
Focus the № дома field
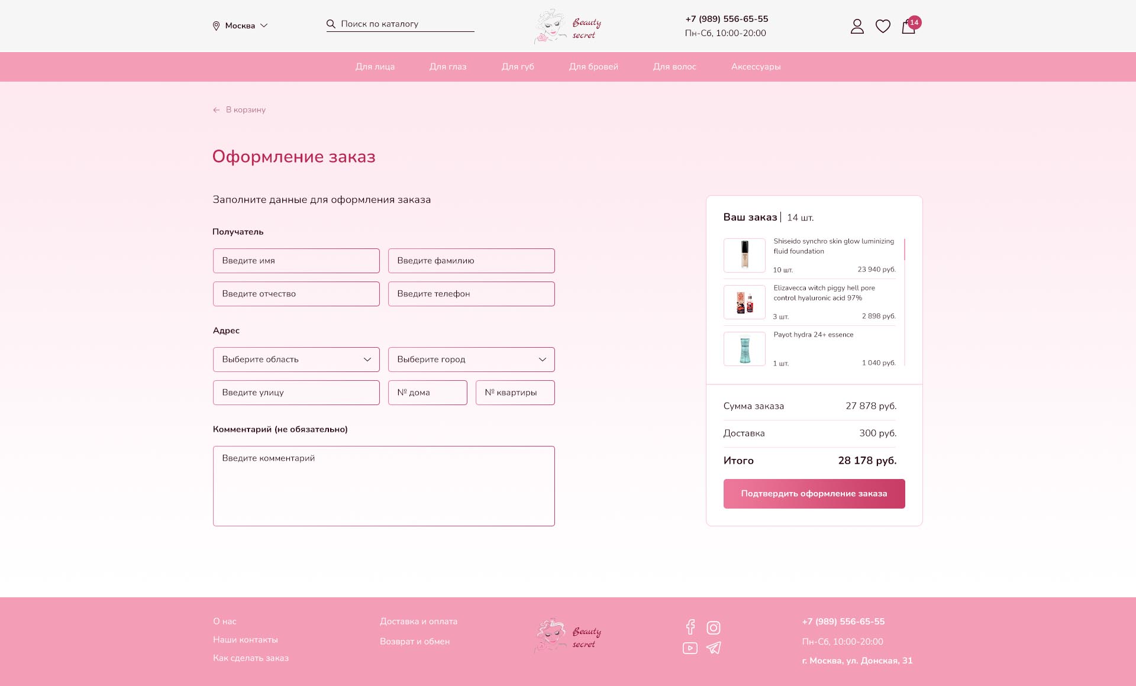pyautogui.click(x=428, y=393)
